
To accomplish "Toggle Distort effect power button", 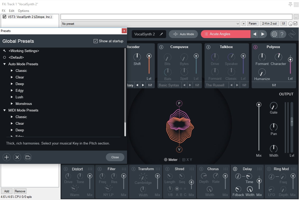I will 66,169.
